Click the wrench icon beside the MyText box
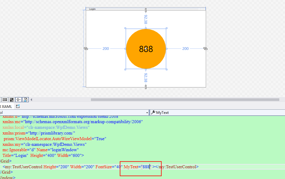Viewport: 285px width, 179px height. click(153, 113)
